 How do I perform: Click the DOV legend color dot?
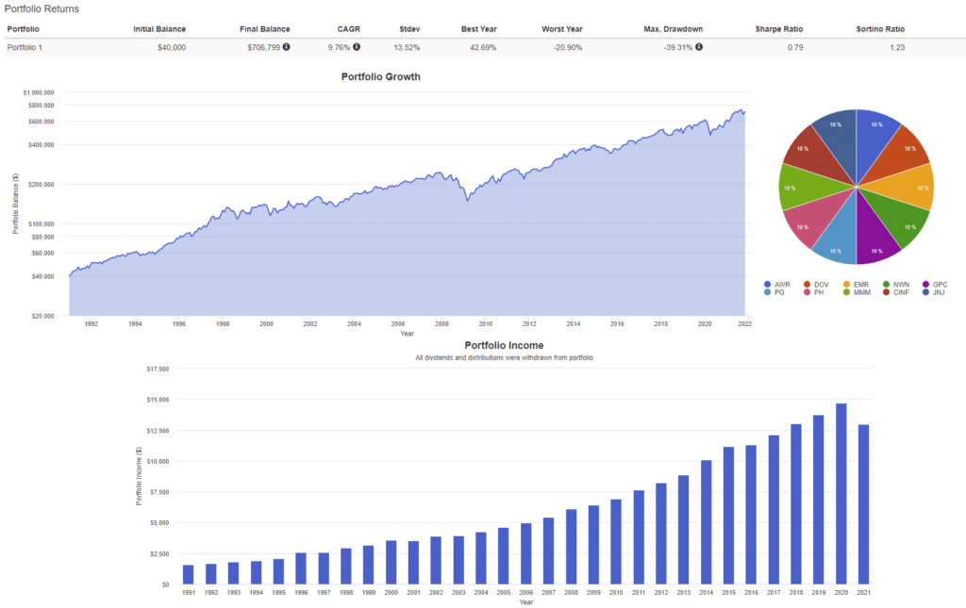pyautogui.click(x=806, y=284)
